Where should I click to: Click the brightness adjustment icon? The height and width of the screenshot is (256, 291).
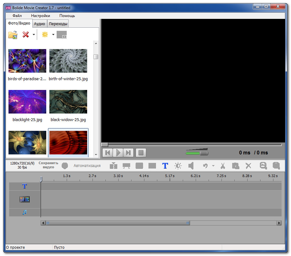click(178, 166)
